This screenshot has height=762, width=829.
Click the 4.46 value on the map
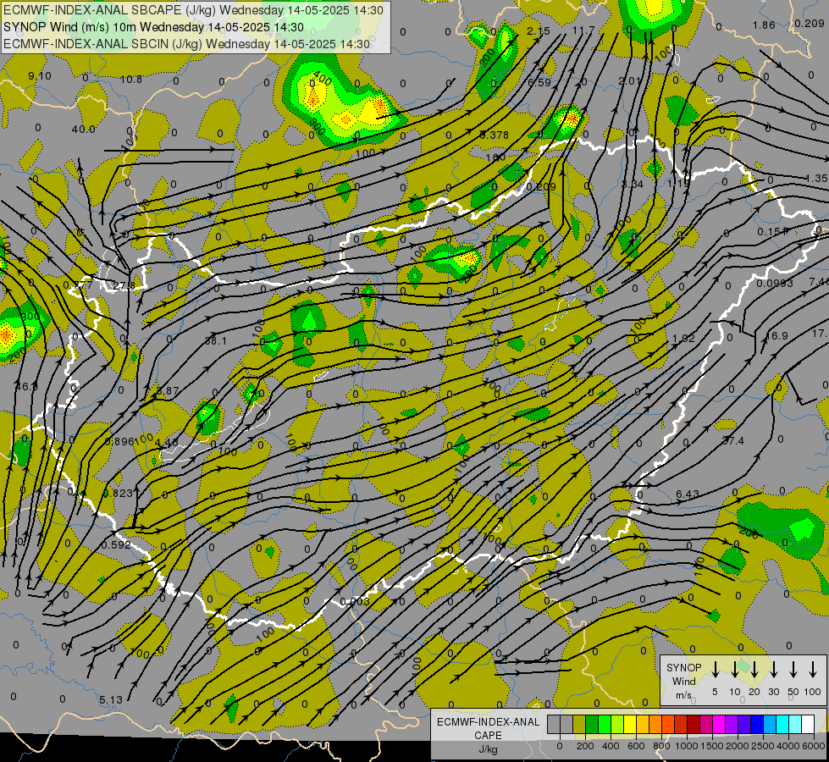click(x=168, y=442)
